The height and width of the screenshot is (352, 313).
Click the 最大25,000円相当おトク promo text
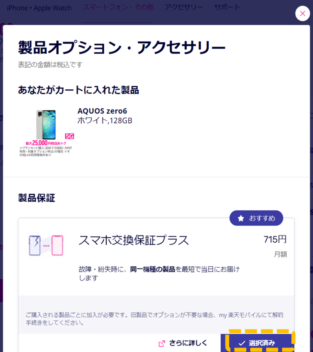(x=46, y=143)
